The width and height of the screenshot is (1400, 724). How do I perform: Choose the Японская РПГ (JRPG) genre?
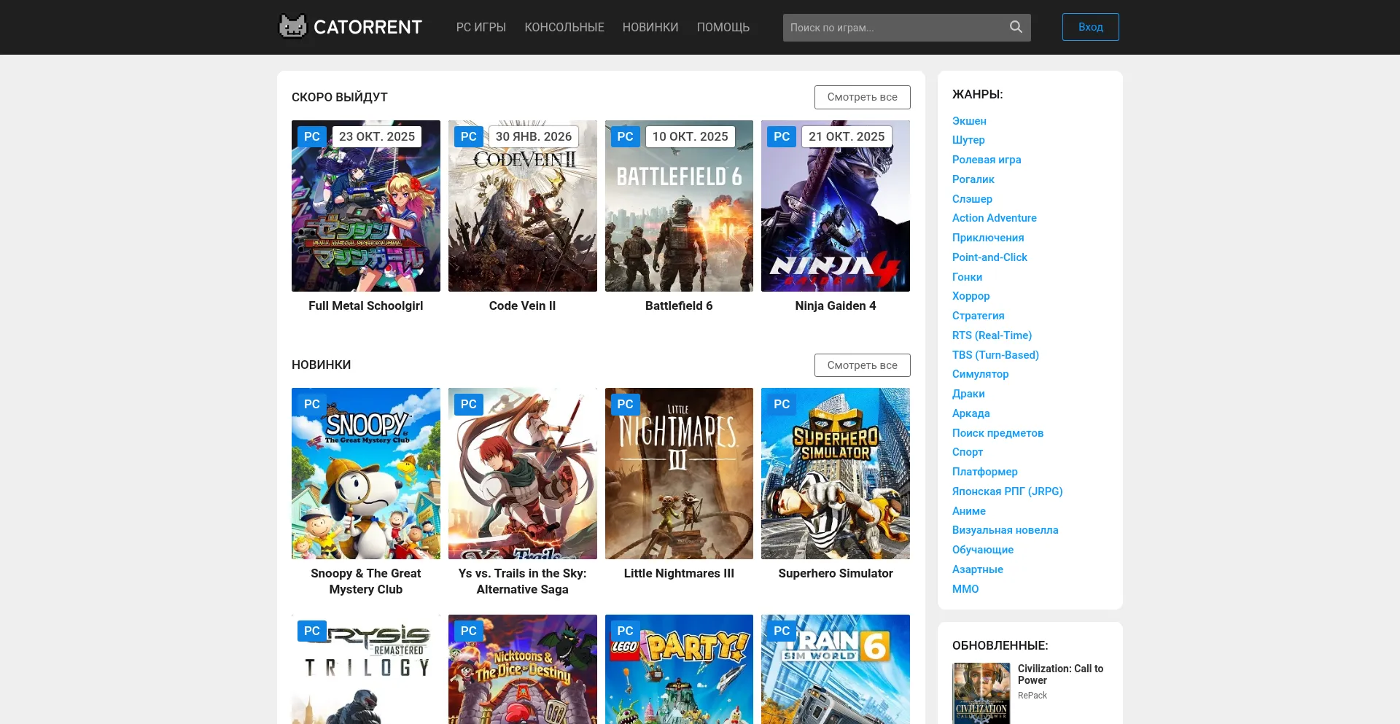pyautogui.click(x=1007, y=491)
